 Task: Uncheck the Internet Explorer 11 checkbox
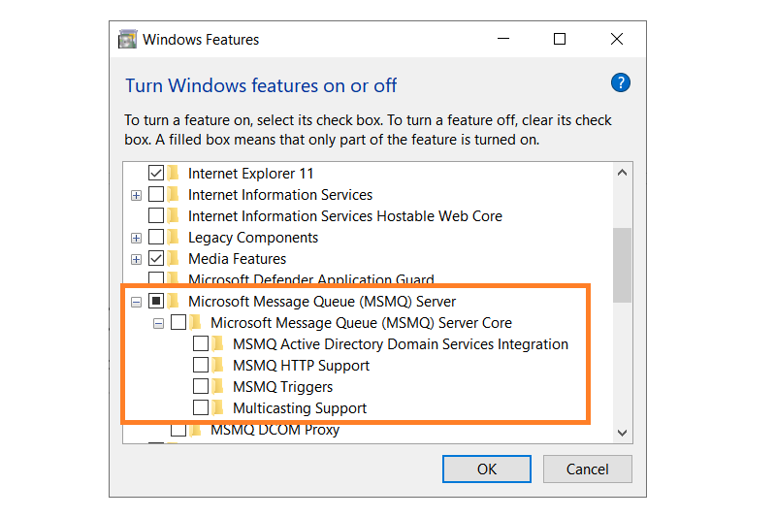[155, 174]
